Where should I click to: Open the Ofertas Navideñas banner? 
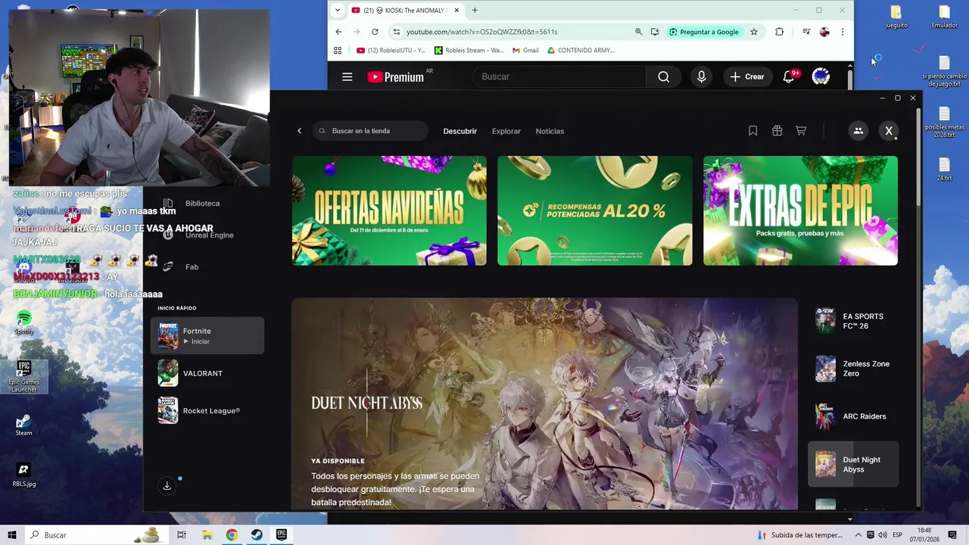(x=389, y=210)
